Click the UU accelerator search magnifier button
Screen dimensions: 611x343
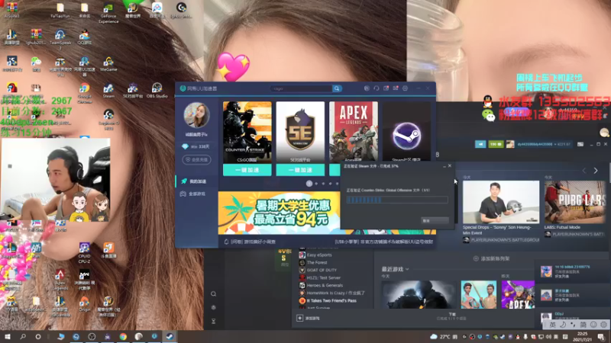(x=337, y=88)
